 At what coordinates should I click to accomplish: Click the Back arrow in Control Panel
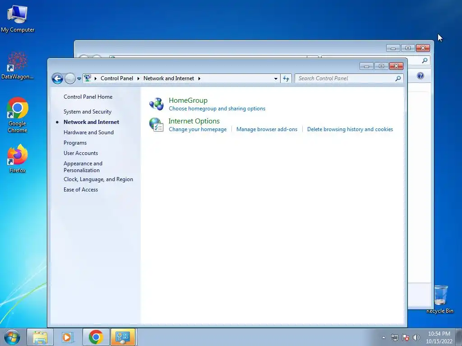click(57, 78)
